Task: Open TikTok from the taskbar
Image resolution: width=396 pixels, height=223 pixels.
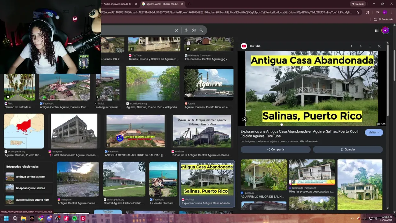Action: 66,218
